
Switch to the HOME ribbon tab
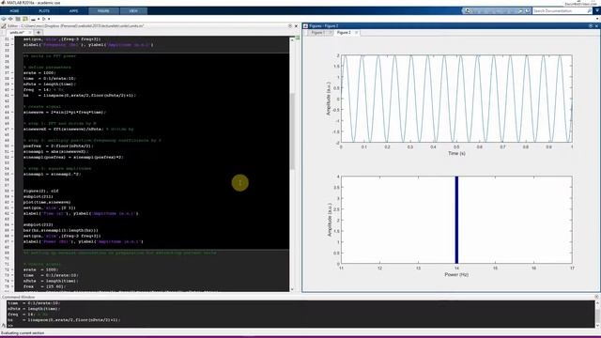pos(15,10)
